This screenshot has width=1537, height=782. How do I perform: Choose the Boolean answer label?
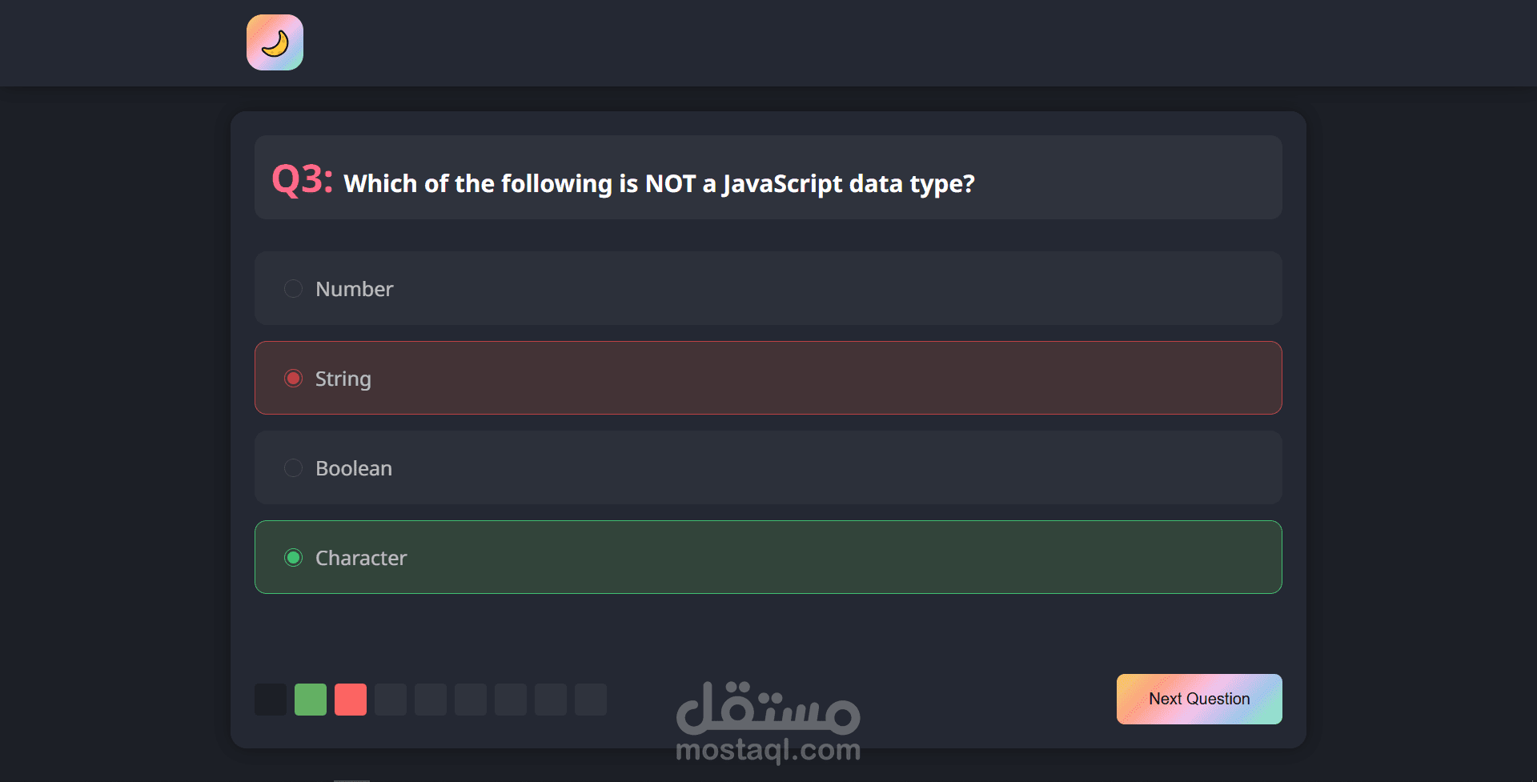point(354,468)
